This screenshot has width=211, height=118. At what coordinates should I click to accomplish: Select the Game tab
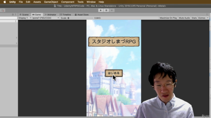(37, 14)
